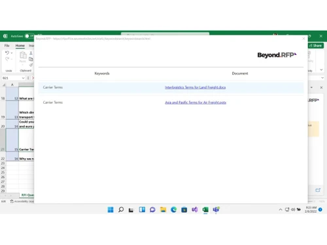Click the Select All corner triangle
This screenshot has width=327, height=245.
[4, 84]
